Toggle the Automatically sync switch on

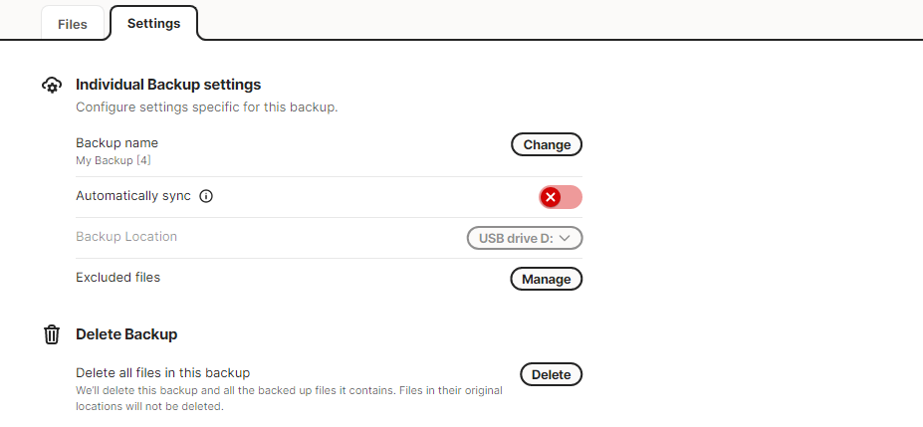pos(561,197)
